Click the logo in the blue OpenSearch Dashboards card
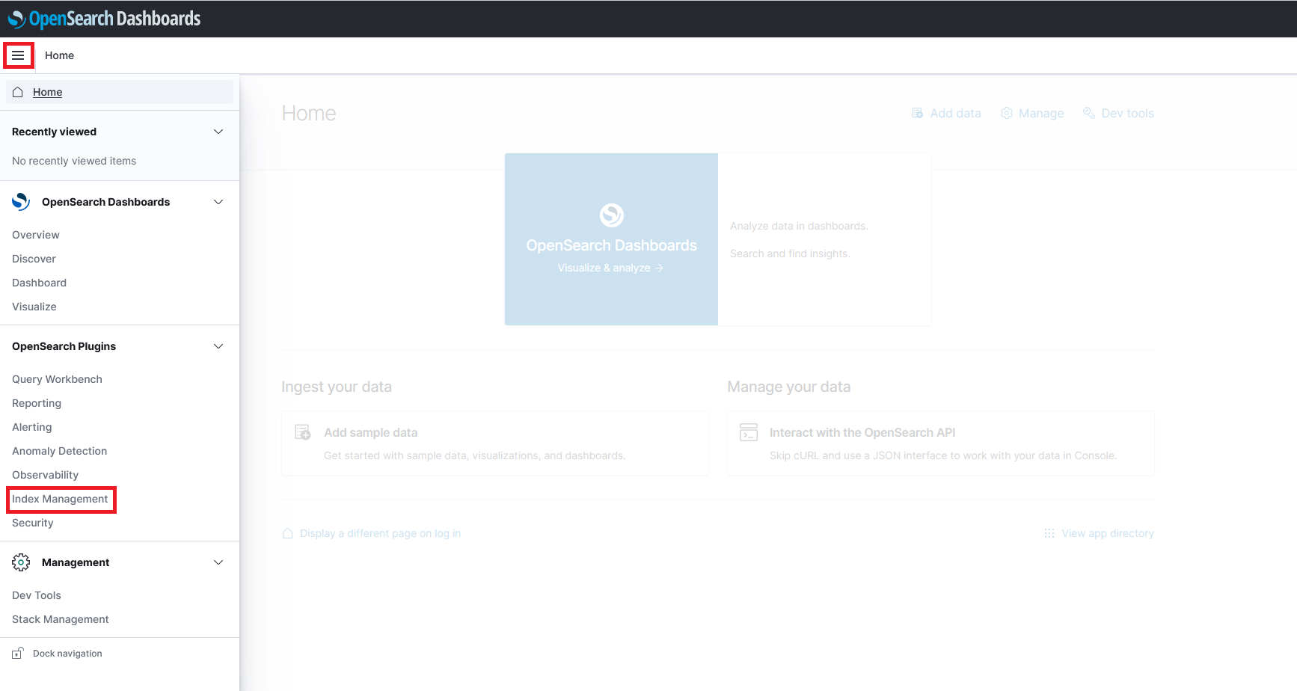The height and width of the screenshot is (691, 1297). pyautogui.click(x=612, y=215)
